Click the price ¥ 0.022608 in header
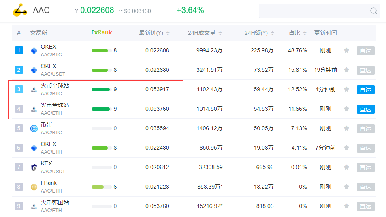The width and height of the screenshot is (386, 217). click(94, 11)
